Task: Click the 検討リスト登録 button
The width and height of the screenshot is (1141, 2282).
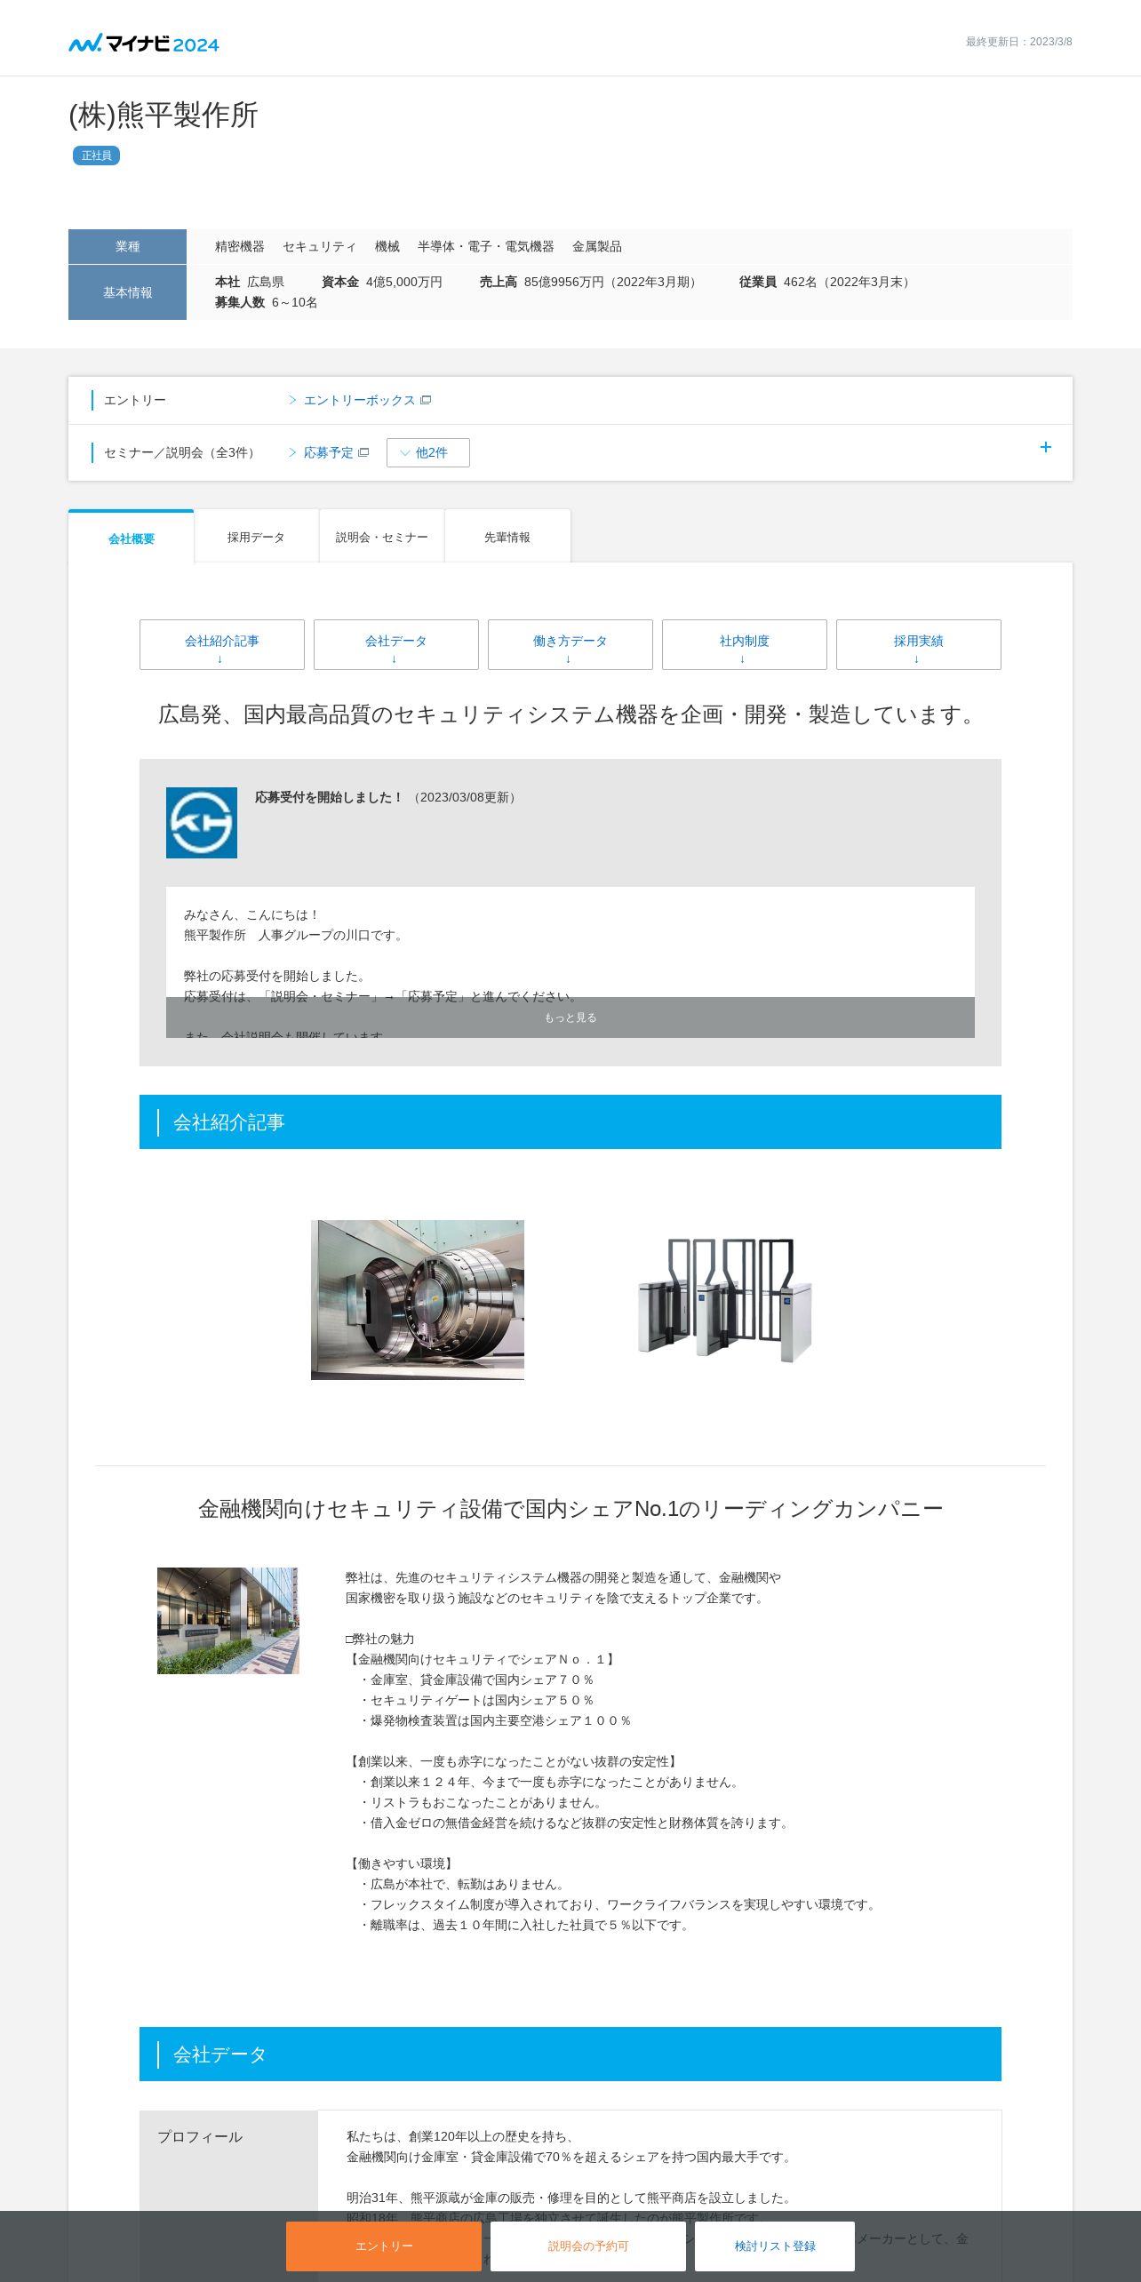Action: click(775, 2246)
